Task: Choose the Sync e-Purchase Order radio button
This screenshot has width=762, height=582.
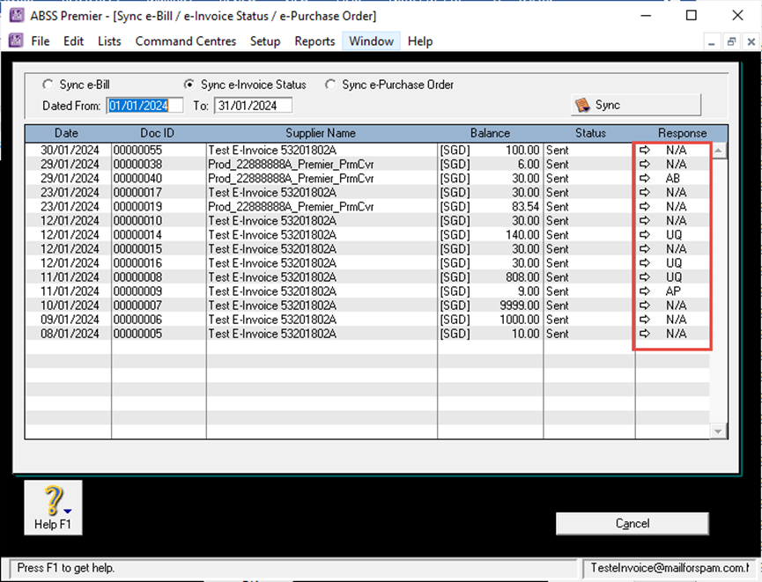Action: point(330,85)
